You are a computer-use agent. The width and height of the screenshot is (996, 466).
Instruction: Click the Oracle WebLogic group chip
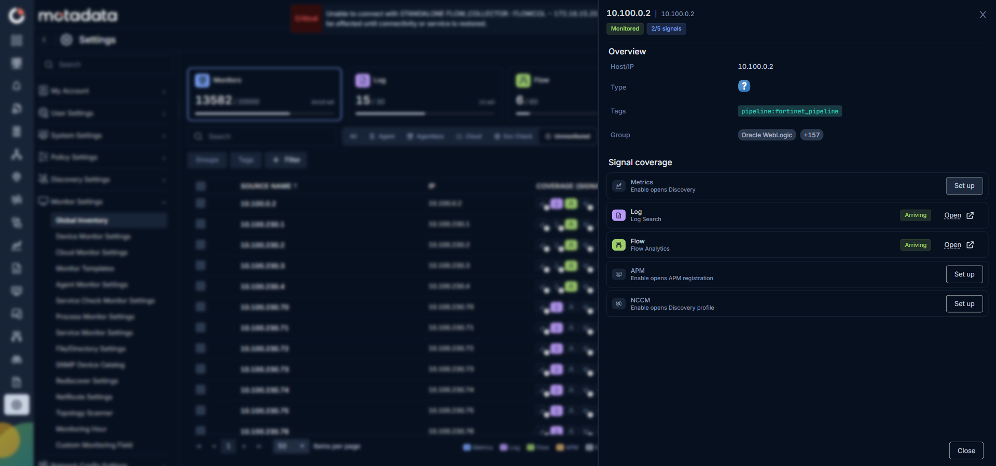(x=767, y=135)
